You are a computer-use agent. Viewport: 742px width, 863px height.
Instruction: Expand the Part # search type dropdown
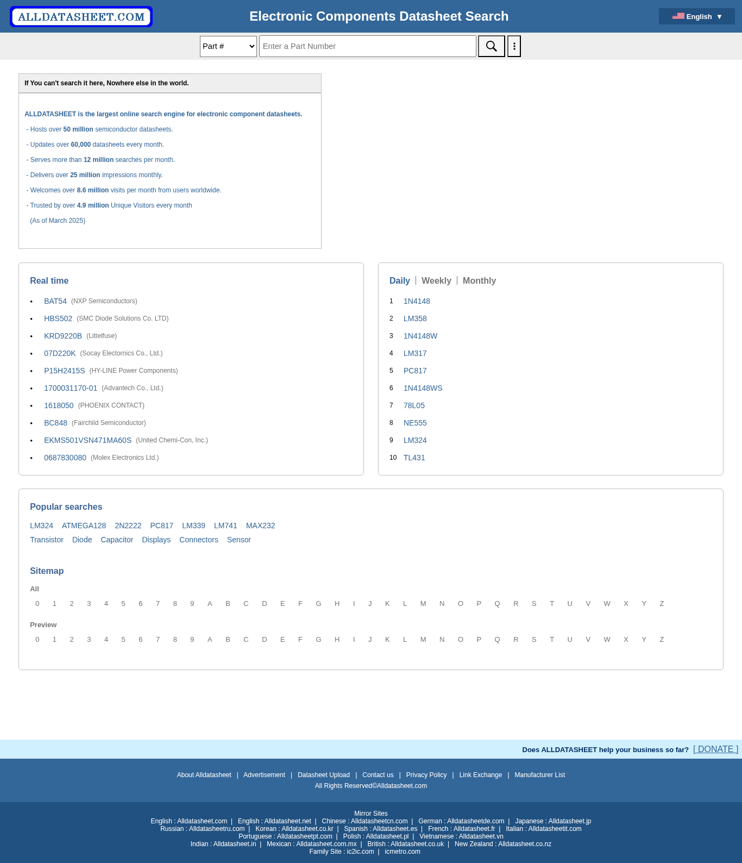pos(228,46)
